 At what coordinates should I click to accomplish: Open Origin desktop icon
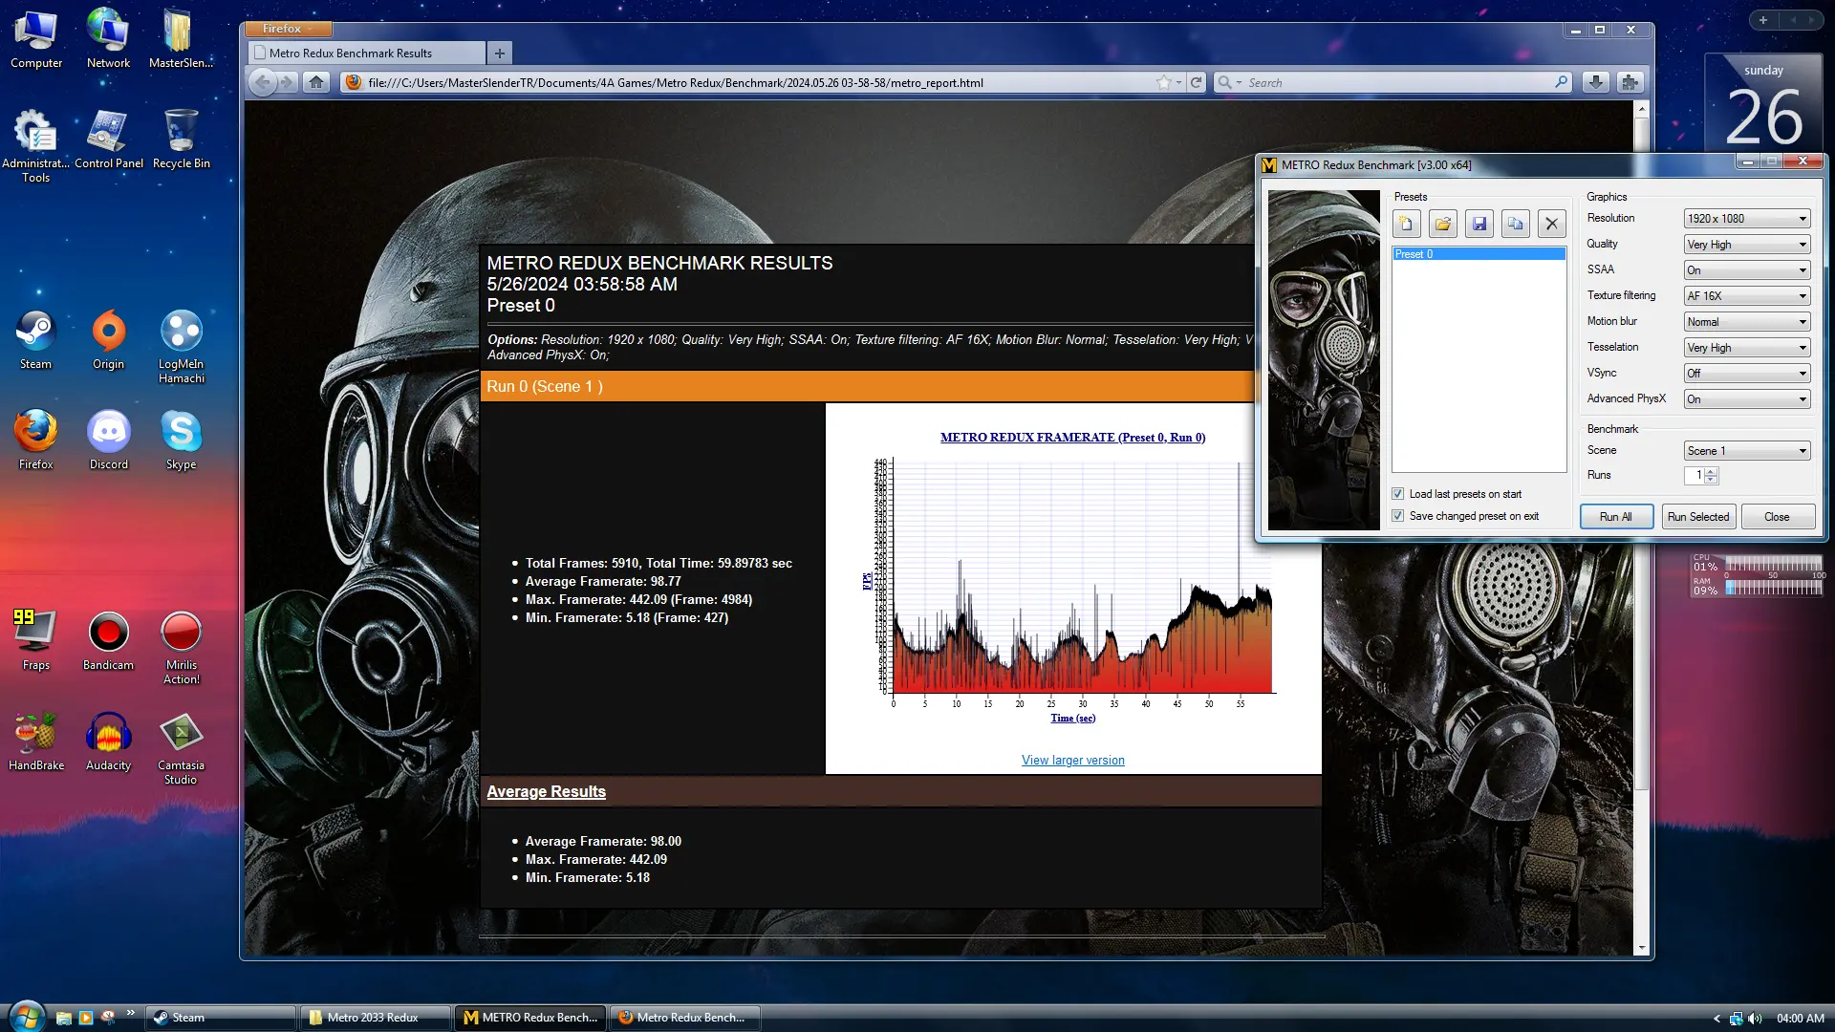point(108,340)
